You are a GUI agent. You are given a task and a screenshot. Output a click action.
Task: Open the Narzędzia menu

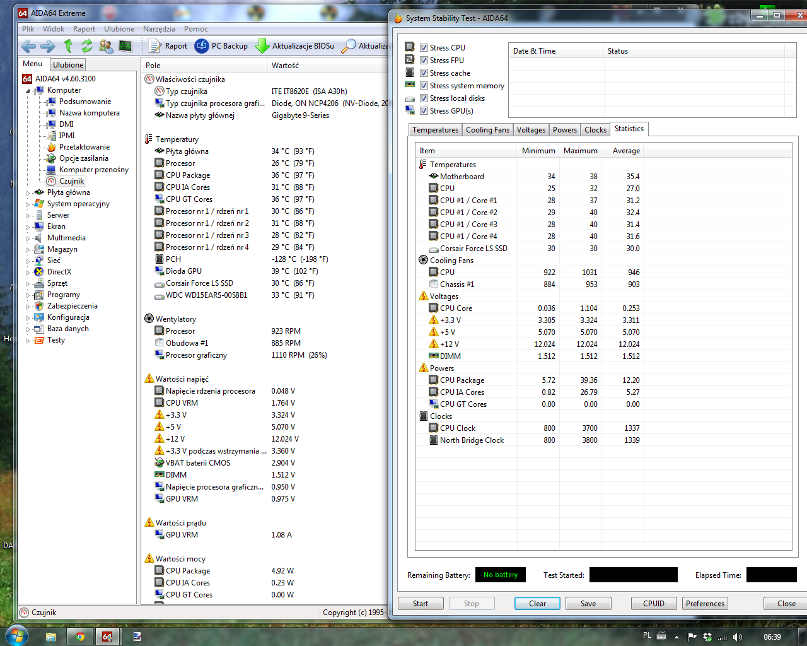tap(159, 29)
